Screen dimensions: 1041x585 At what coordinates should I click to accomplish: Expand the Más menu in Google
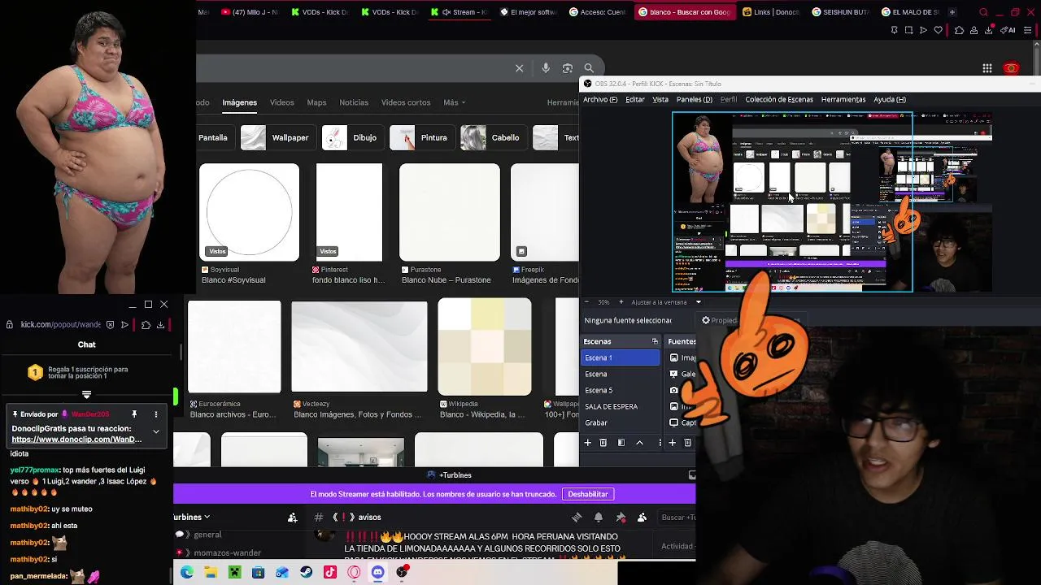[x=455, y=102]
